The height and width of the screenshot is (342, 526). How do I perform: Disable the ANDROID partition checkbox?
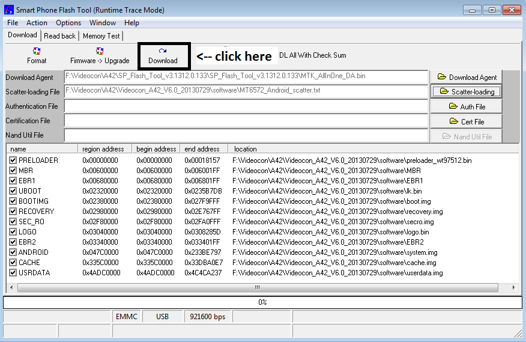pyautogui.click(x=13, y=252)
